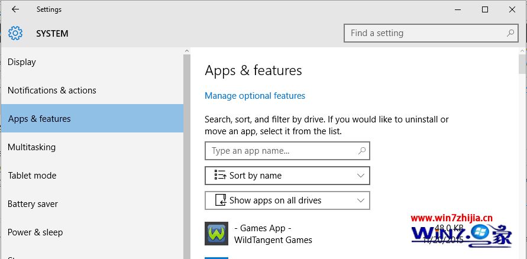Click the Sort by name chevron arrow
Viewport: 527px width, 259px height.
(x=361, y=176)
